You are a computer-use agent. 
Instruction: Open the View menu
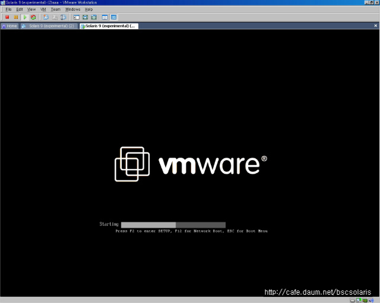pos(31,9)
